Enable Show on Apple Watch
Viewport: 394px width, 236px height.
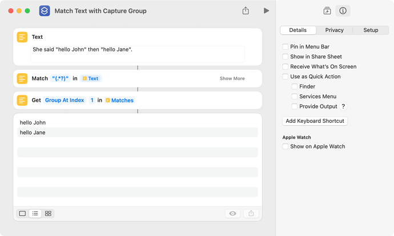click(x=285, y=146)
